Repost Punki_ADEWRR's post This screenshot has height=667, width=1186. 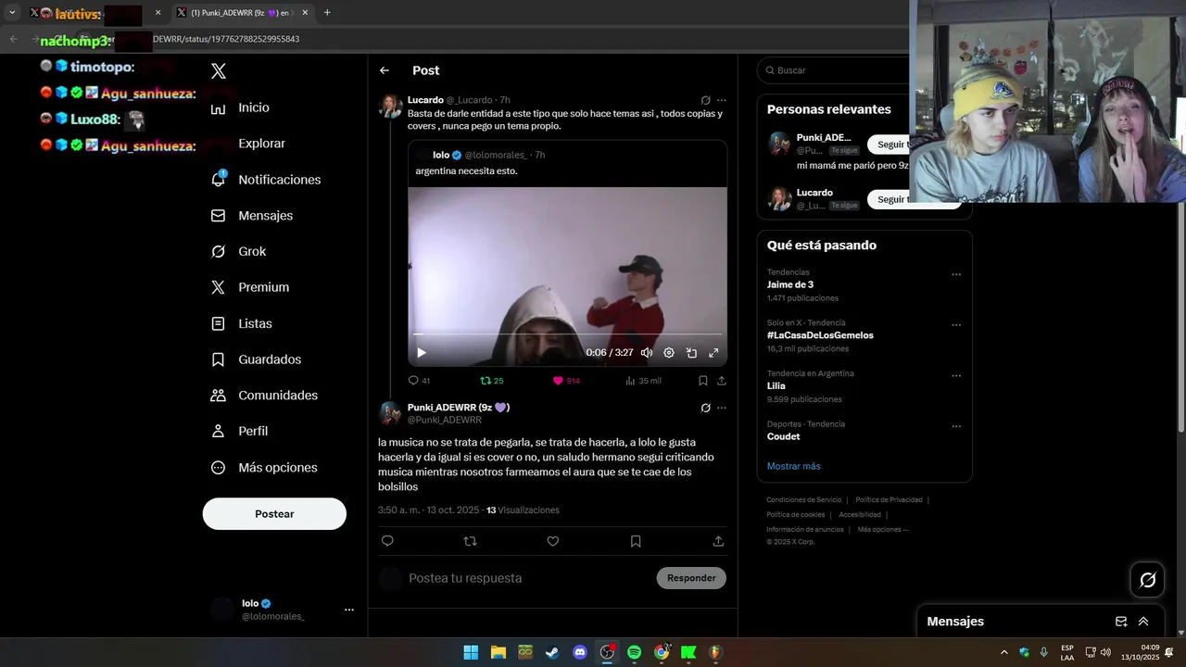click(470, 541)
